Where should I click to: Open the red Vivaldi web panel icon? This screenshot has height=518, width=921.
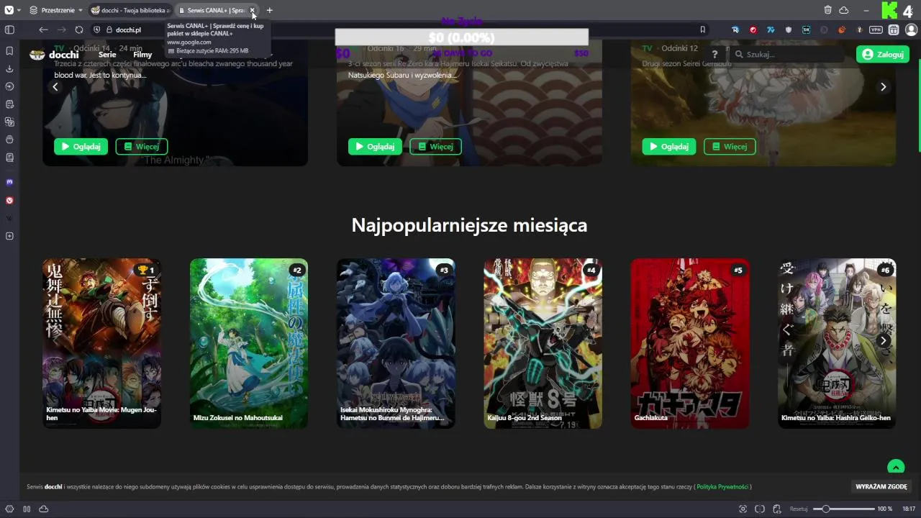9,200
